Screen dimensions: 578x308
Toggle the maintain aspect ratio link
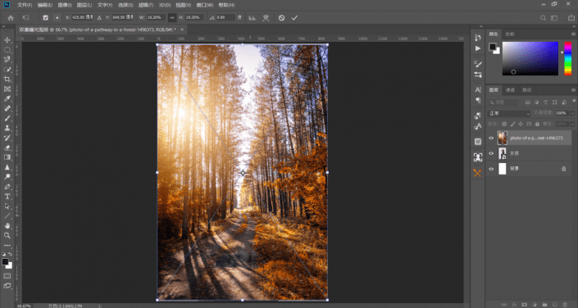[172, 18]
